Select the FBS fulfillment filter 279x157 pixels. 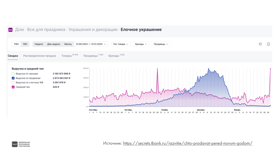coord(25,44)
